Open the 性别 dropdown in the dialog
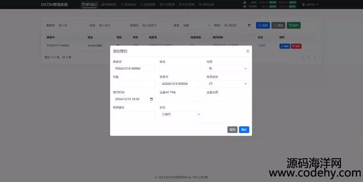This screenshot has width=363, height=182. 228,68
